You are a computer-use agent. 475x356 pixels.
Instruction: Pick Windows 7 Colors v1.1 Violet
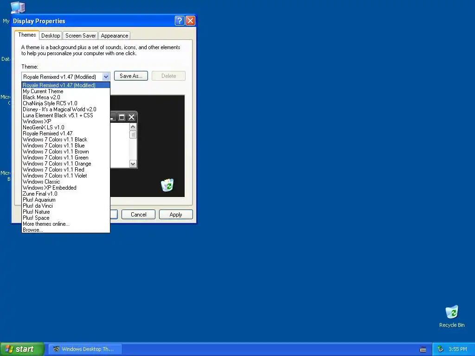pyautogui.click(x=66, y=176)
